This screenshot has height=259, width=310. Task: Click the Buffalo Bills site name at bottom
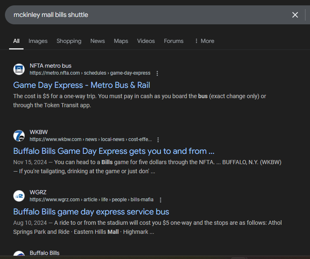(45, 253)
